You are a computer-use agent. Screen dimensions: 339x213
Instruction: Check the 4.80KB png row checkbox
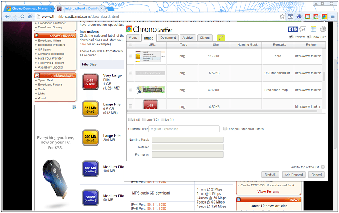tap(130, 106)
